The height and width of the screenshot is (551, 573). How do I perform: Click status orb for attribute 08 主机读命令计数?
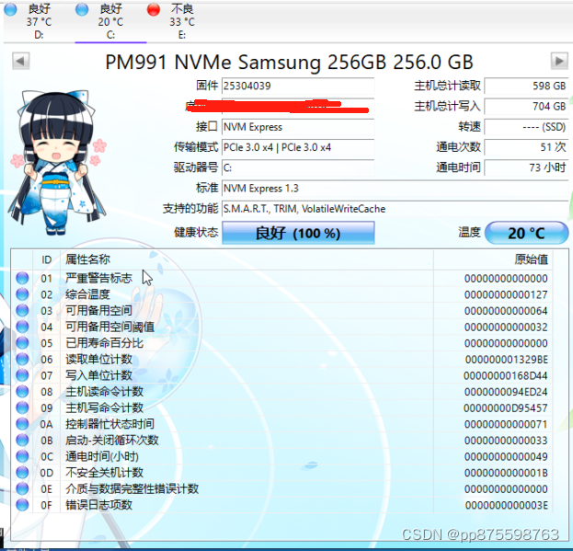click(x=22, y=391)
